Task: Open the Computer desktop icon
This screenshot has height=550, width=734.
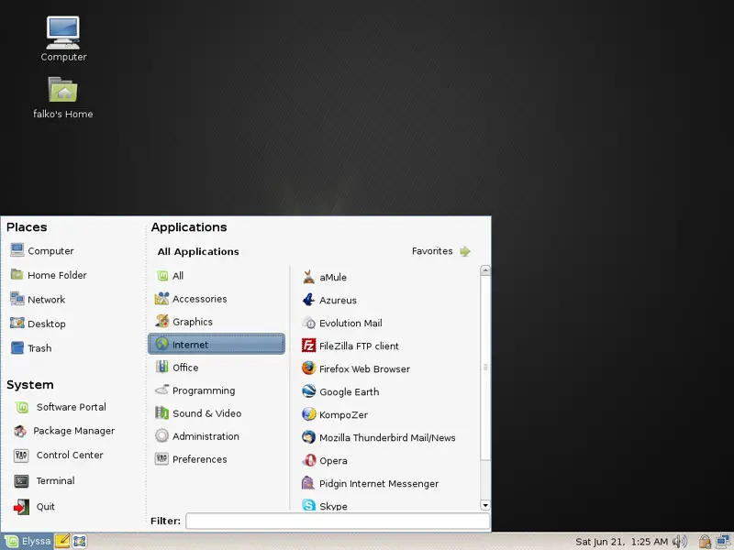Action: point(63,39)
